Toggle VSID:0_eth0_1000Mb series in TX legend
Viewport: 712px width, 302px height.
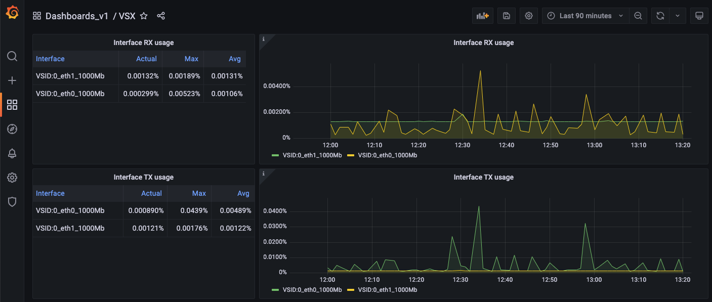pyautogui.click(x=307, y=290)
